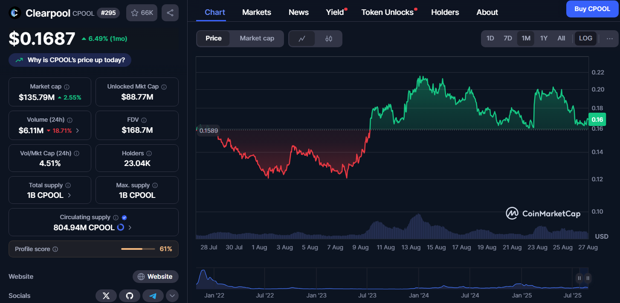Click the Volume (24h) info icon

pos(70,120)
